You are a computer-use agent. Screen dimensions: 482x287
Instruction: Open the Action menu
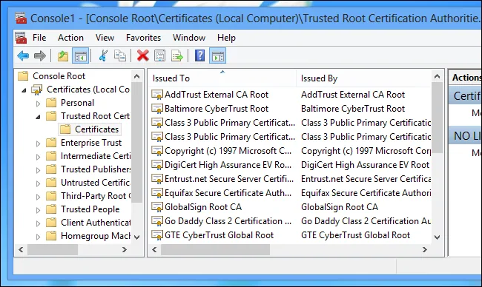pyautogui.click(x=70, y=38)
